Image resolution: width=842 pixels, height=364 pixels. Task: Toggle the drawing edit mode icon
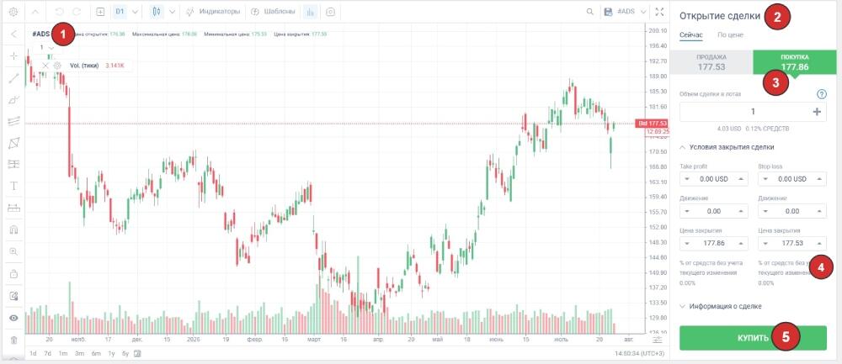click(14, 295)
